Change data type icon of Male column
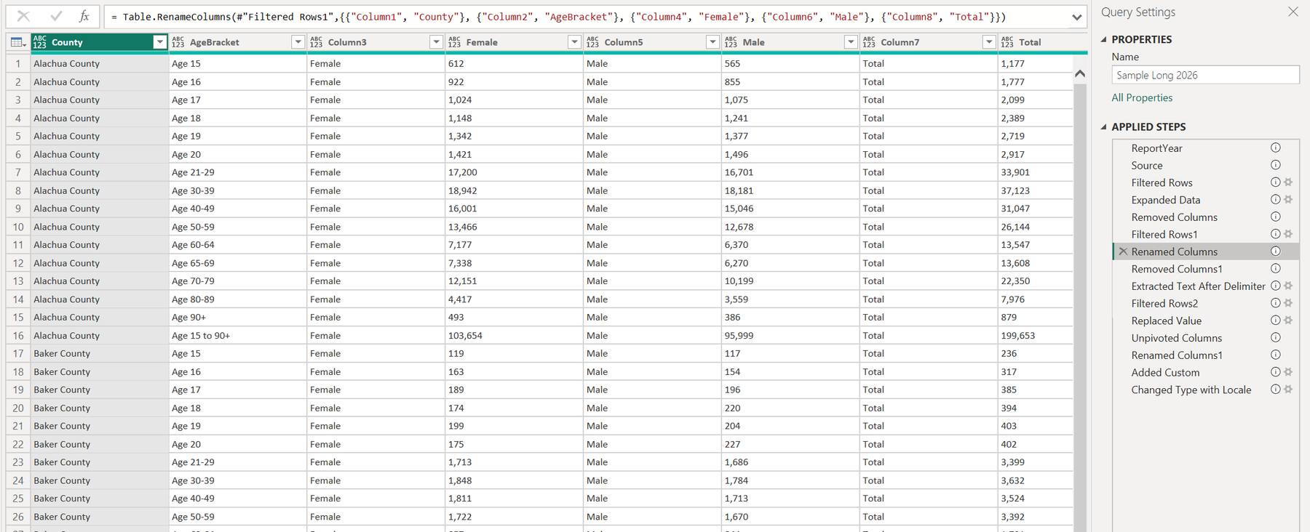 point(731,43)
